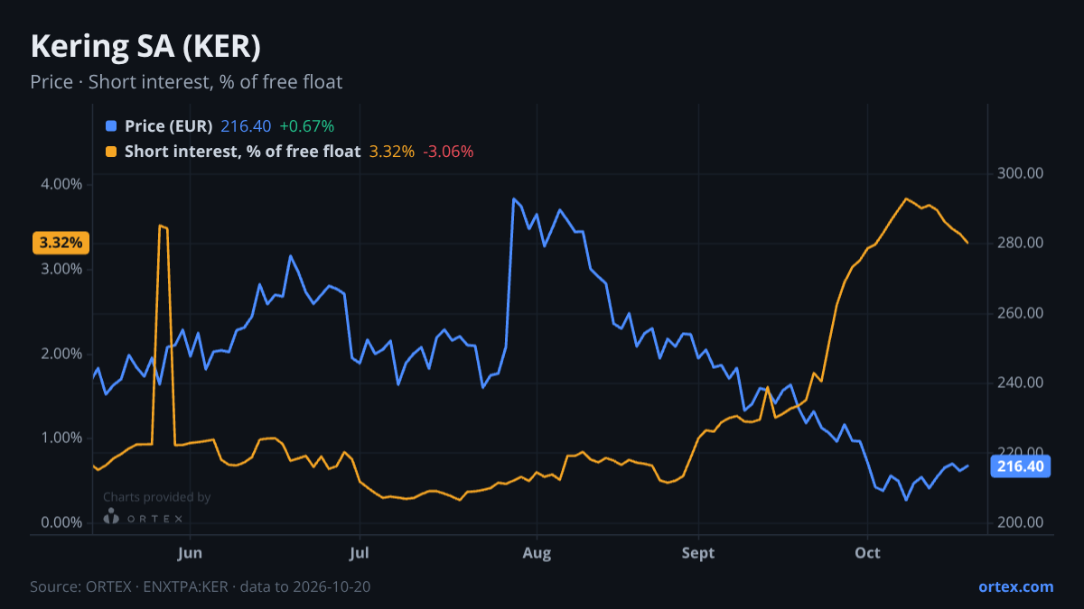
Task: Click the Oct x-axis label
Action: tap(867, 551)
